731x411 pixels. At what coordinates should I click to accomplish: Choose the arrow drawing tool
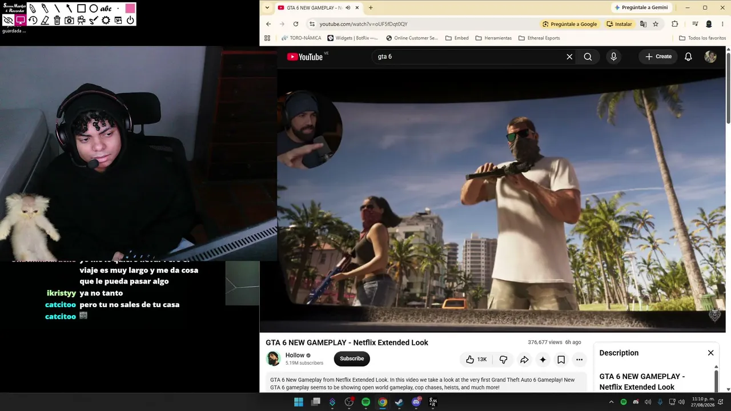tap(69, 9)
